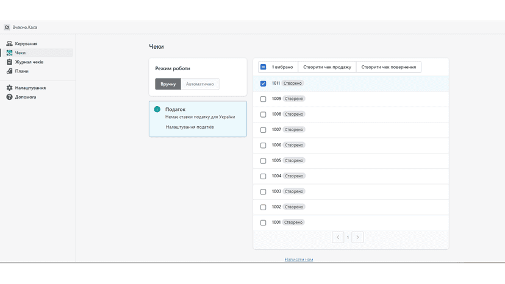Check the checkbox for receipt 1008

coord(263,115)
